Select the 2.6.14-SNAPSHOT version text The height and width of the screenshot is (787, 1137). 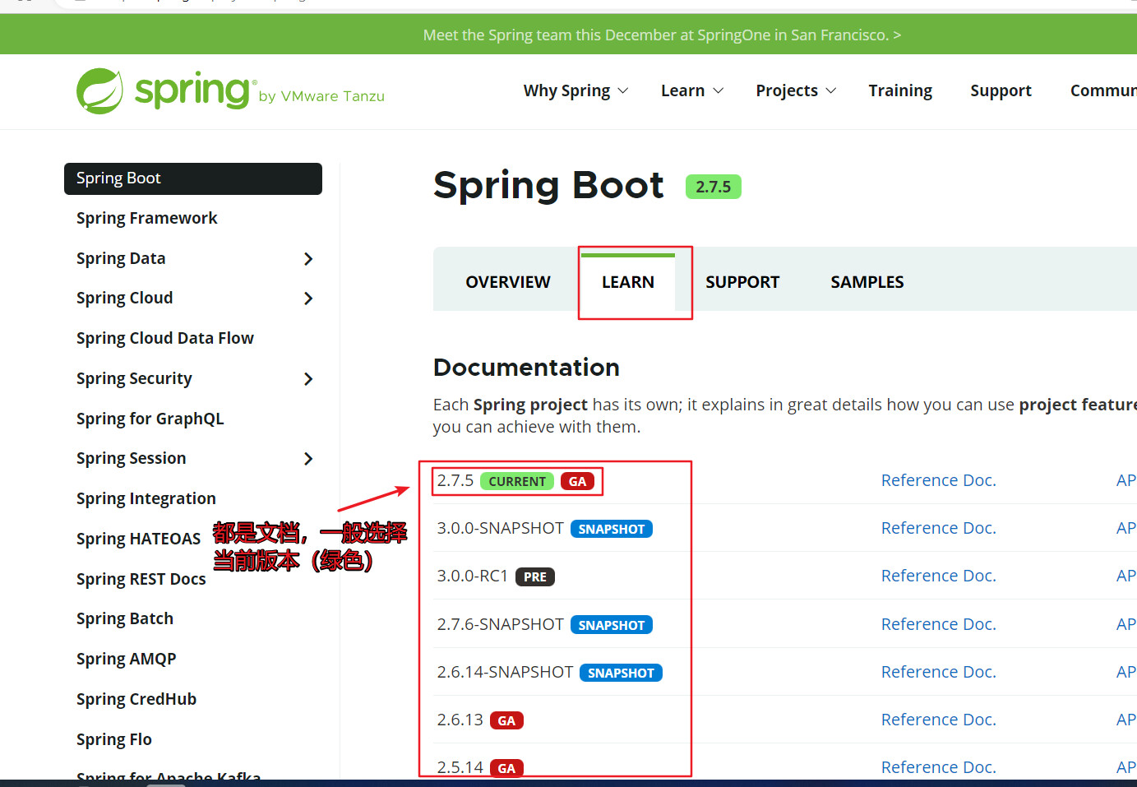click(x=505, y=672)
